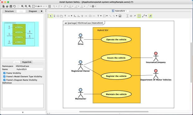Show more tabs via right arrow
The height and width of the screenshot is (115, 193).
42,11
